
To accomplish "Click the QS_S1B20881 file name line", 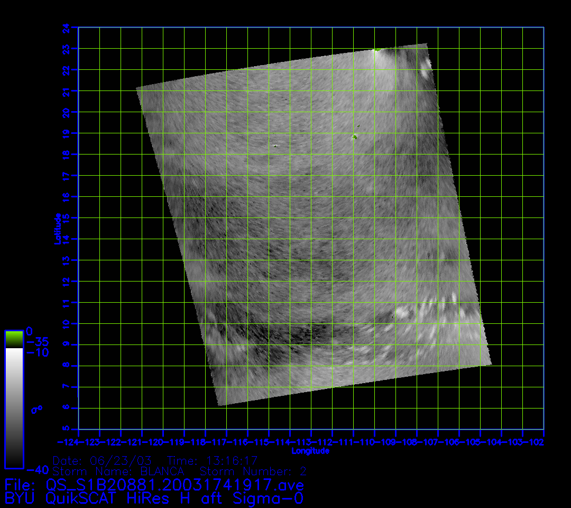I will (154, 485).
